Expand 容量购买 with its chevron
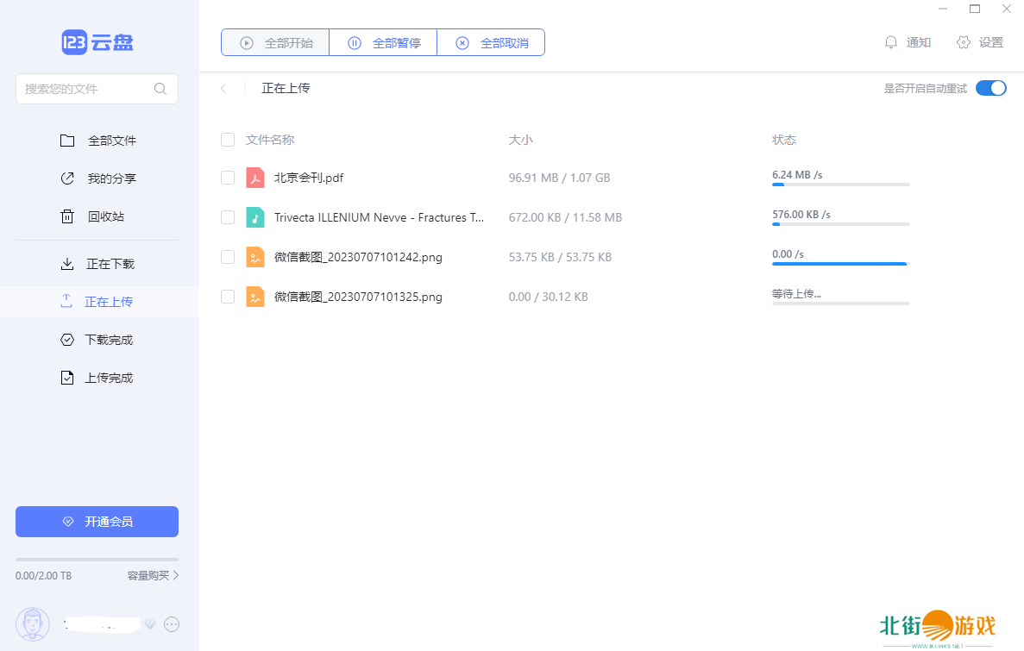Image resolution: width=1024 pixels, height=651 pixels. coord(176,575)
